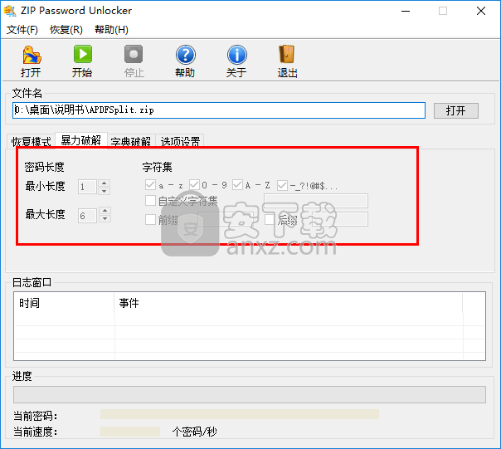The width and height of the screenshot is (501, 449).
Task: Minimize the ZIP Password Unlocker window
Action: [406, 11]
